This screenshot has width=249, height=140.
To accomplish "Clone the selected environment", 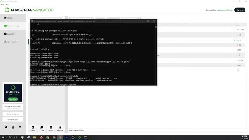I will pos(42,129).
